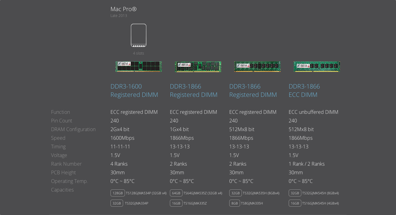Click the DRAM Configuration row label
The width and height of the screenshot is (396, 215).
point(73,129)
